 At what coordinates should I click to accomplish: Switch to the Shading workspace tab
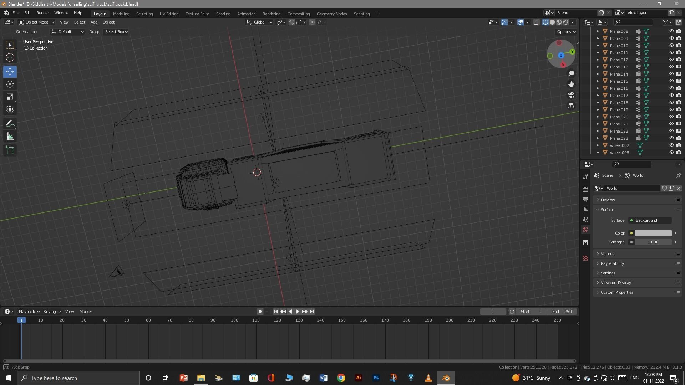pyautogui.click(x=223, y=14)
